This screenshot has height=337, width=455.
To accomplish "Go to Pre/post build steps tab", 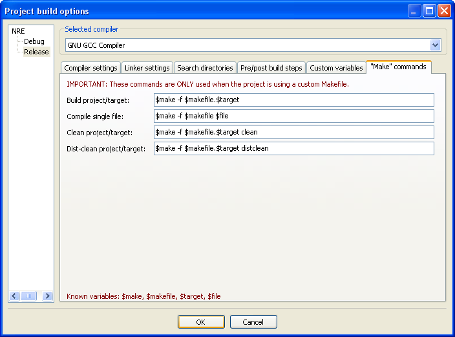I will [271, 68].
